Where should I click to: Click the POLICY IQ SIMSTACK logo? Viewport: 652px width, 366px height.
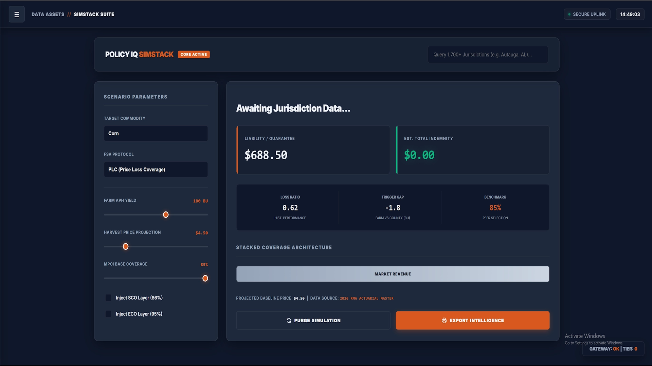pyautogui.click(x=139, y=54)
